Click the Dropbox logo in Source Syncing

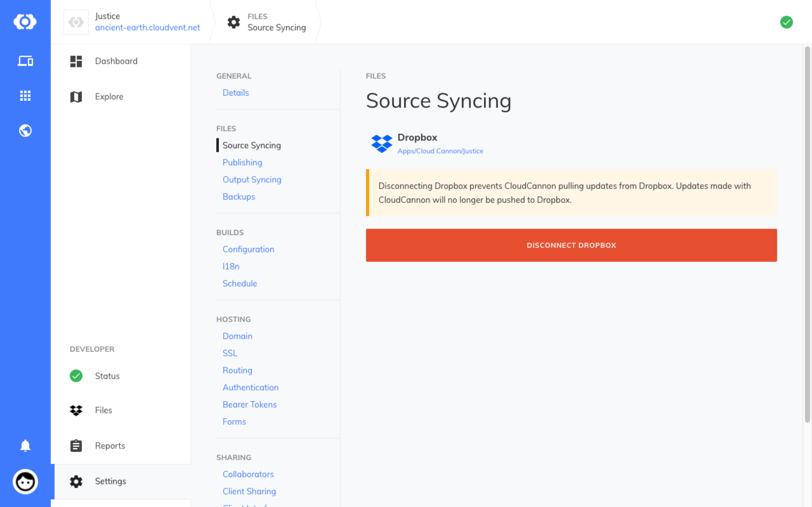[x=382, y=143]
